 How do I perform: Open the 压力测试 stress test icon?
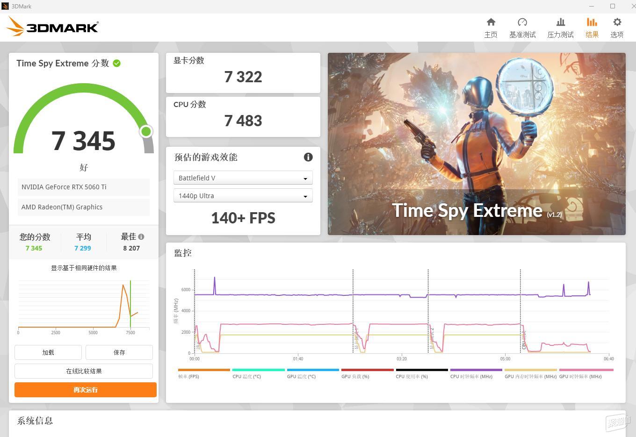560,22
